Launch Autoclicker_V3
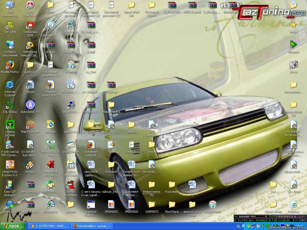 point(30,107)
